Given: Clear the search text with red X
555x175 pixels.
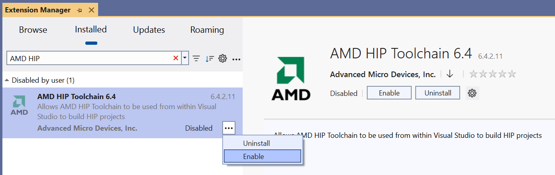Looking at the screenshot, I should coord(175,58).
